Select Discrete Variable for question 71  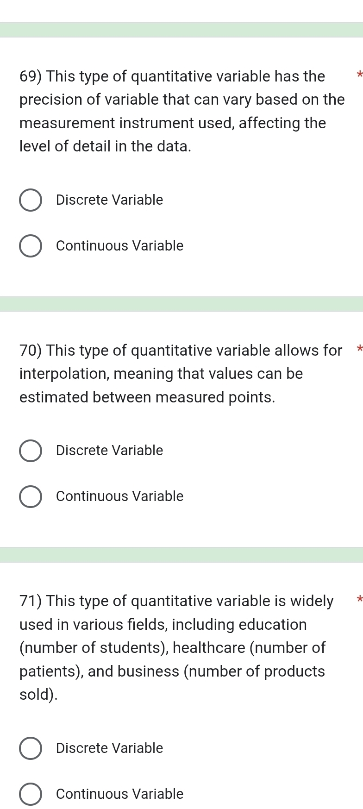(x=31, y=748)
